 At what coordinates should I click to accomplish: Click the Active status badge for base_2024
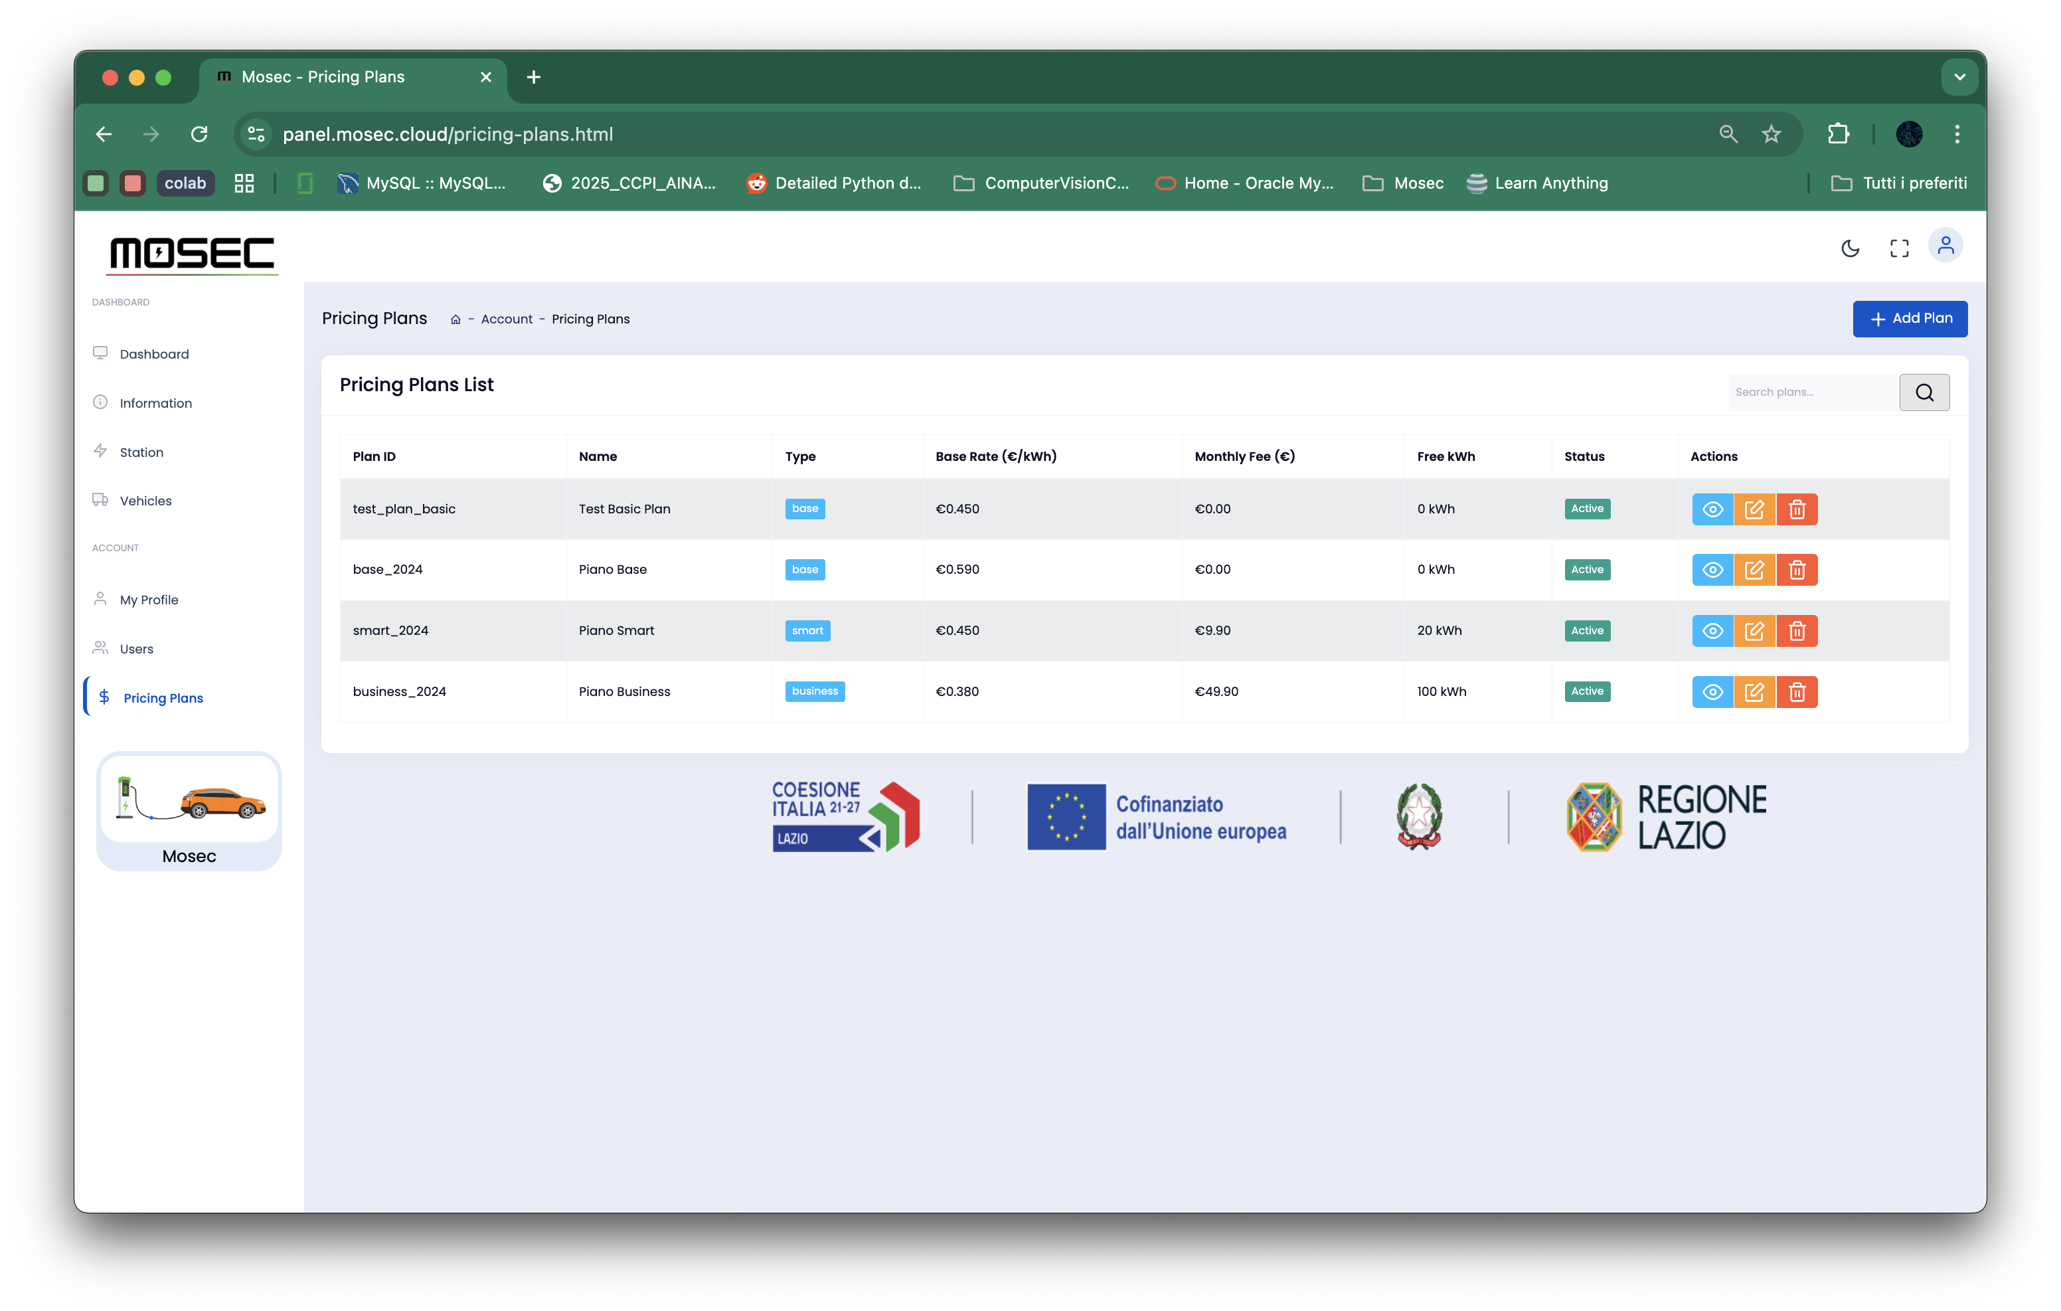(1586, 570)
